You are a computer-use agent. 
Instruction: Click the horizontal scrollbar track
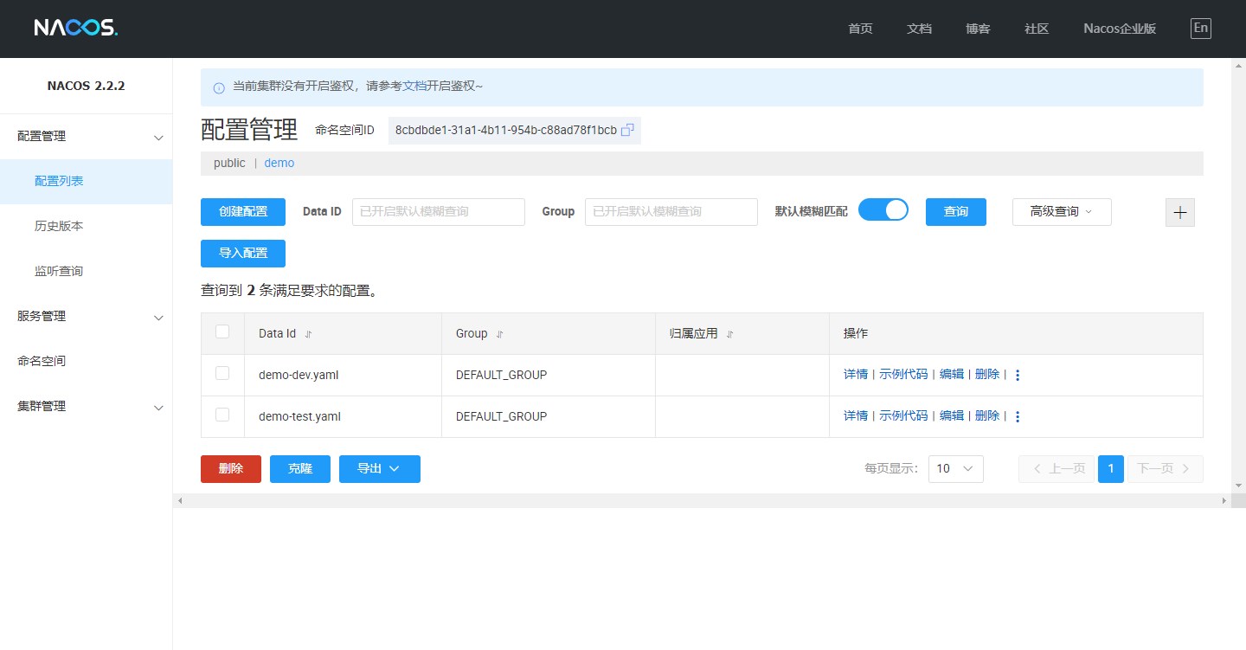tap(702, 501)
